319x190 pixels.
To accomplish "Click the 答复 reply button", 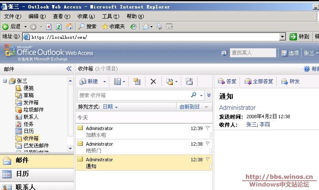I will point(227,81).
